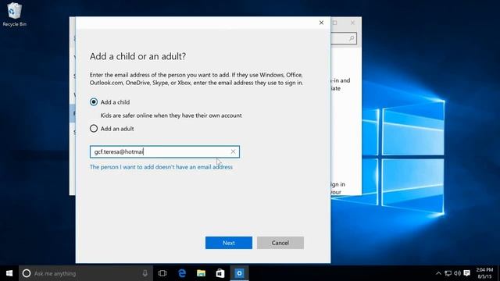
Task: Click the Next button
Action: coord(229,243)
